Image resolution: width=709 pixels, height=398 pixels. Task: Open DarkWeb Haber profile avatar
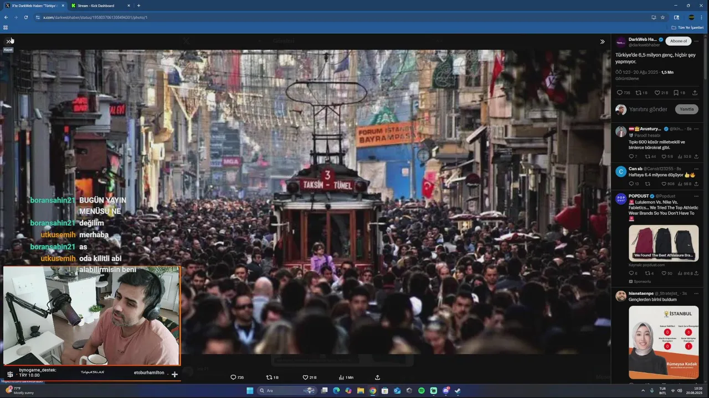click(x=621, y=41)
